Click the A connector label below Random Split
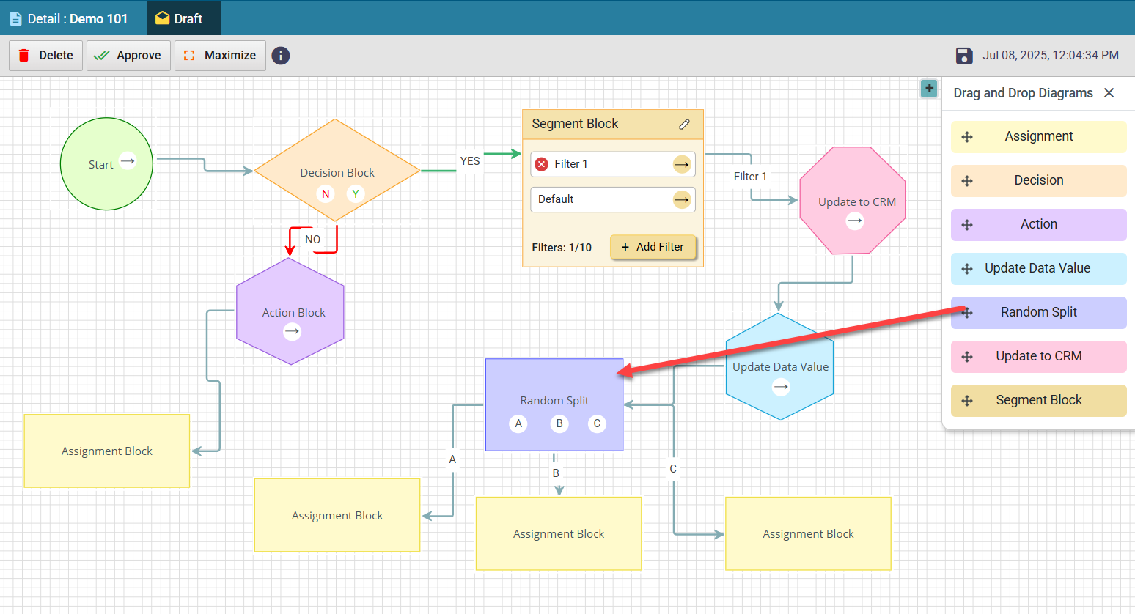 point(452,459)
